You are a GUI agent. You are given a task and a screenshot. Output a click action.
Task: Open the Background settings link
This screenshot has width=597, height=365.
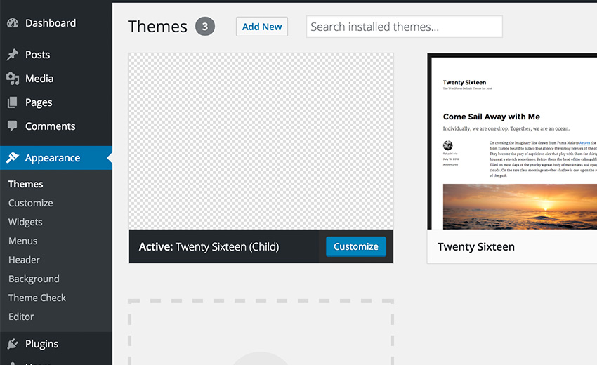pyautogui.click(x=34, y=279)
